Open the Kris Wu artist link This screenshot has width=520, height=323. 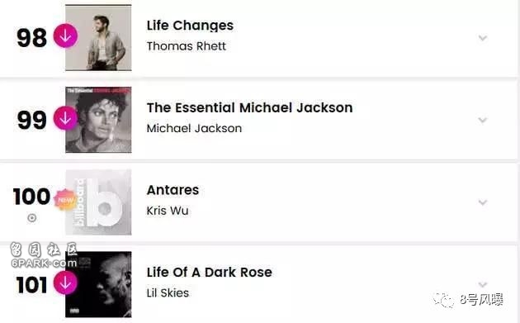pyautogui.click(x=168, y=211)
